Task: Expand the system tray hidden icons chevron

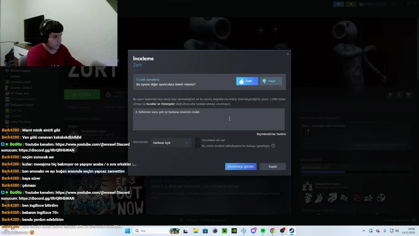Action: 363,231
